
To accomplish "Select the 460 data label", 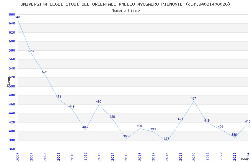I will (x=99, y=102).
